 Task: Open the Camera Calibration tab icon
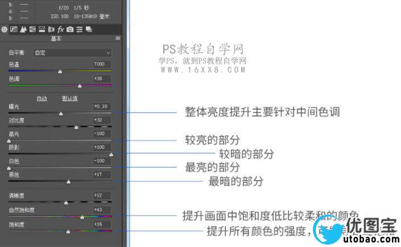click(70, 30)
